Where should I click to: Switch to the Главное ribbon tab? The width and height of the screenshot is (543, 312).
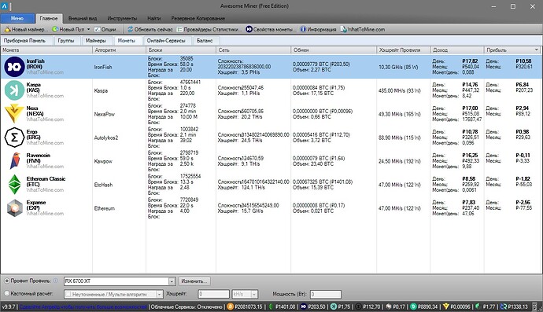49,18
